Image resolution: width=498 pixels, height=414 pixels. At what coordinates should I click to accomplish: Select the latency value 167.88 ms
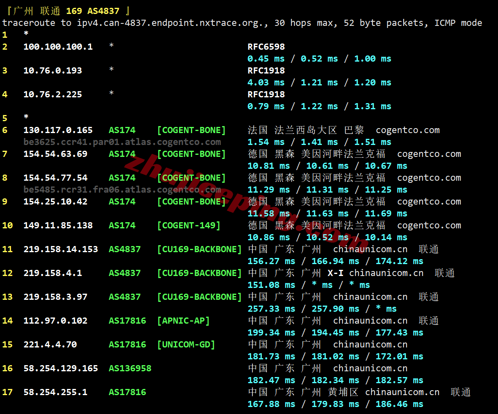271,404
